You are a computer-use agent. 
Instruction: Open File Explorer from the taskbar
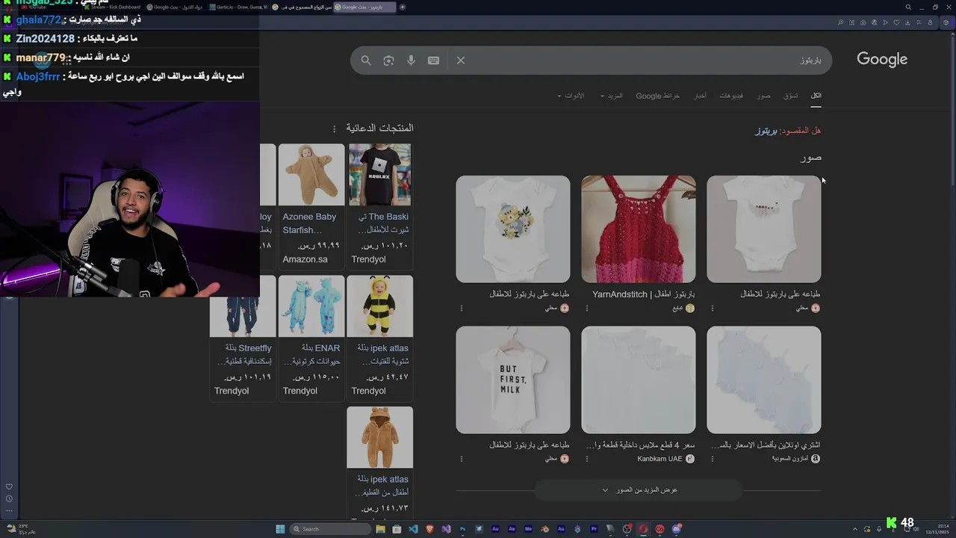click(x=380, y=529)
